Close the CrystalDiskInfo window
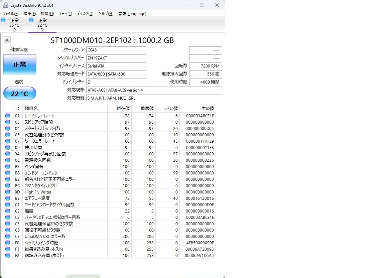Viewport: 385px width, 278px height. [217, 5]
